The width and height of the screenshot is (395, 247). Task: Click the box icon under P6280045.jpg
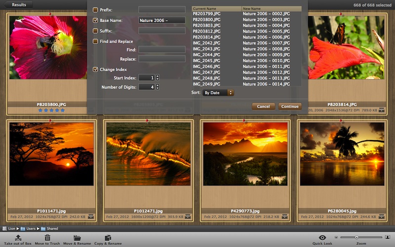(381, 216)
